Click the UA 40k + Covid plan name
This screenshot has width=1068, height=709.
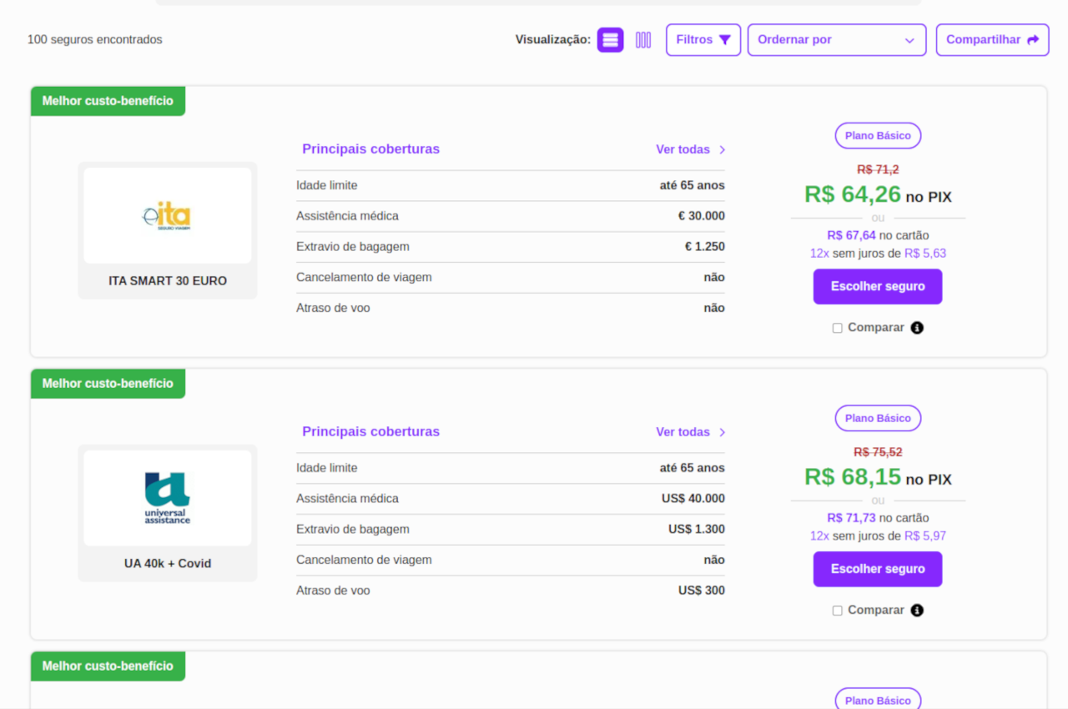pos(168,564)
